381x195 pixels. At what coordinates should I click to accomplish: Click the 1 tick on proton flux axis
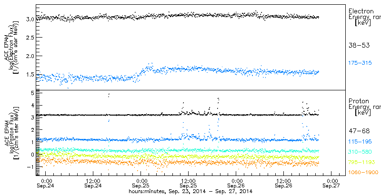point(32,142)
